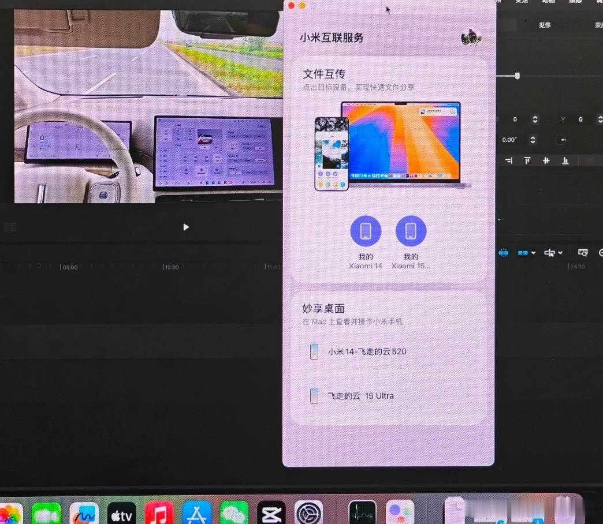603x524 pixels.
Task: Click the car interior preview frame
Action: coord(148,106)
